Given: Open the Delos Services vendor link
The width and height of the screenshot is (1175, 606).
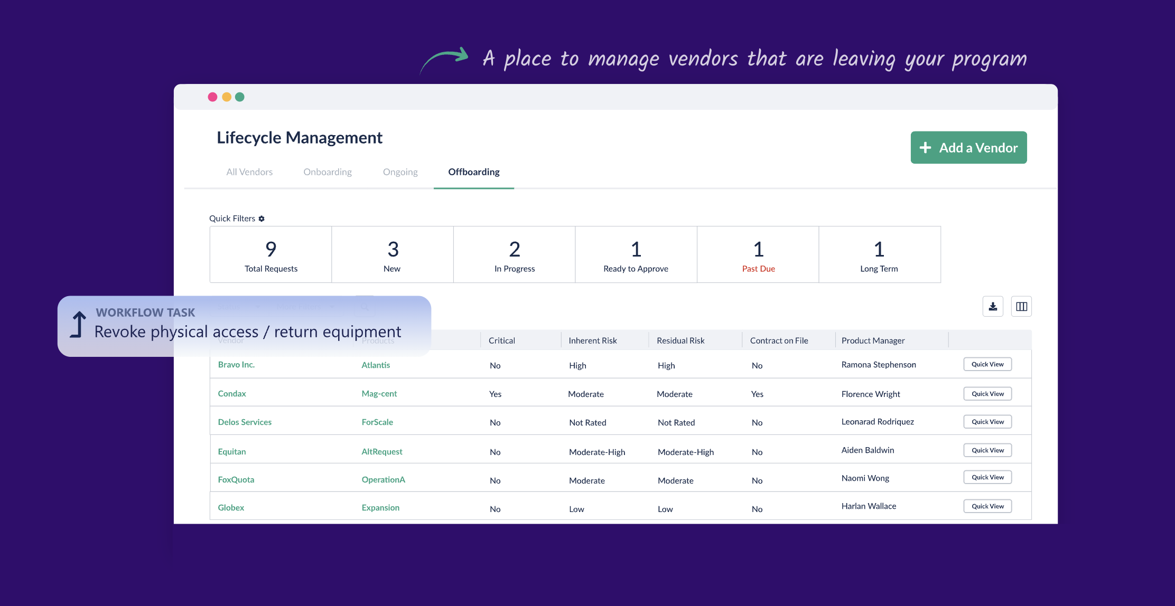Looking at the screenshot, I should point(245,422).
